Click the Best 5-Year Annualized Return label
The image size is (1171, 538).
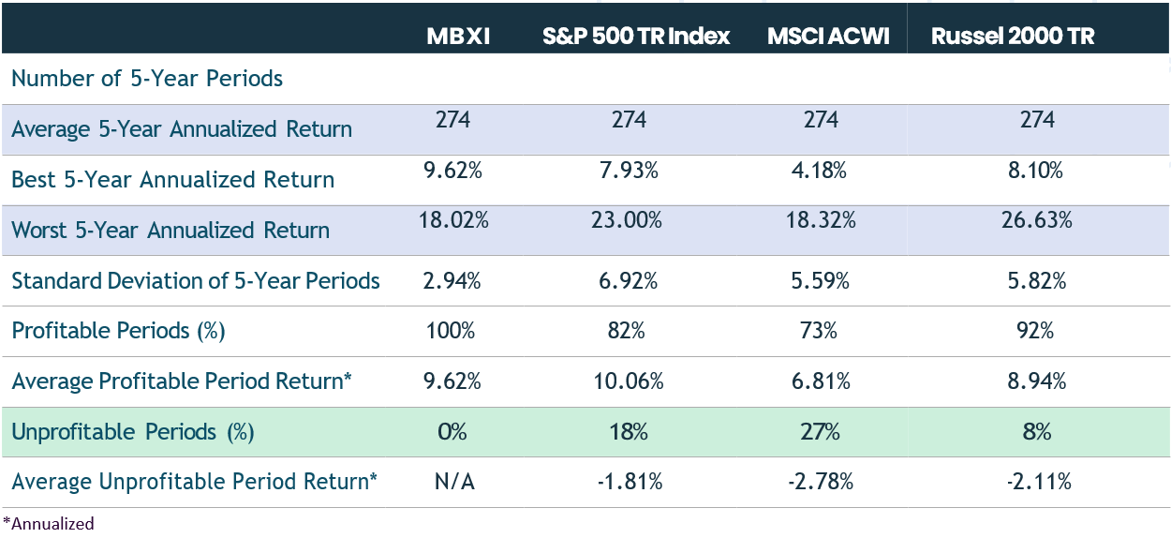click(172, 180)
